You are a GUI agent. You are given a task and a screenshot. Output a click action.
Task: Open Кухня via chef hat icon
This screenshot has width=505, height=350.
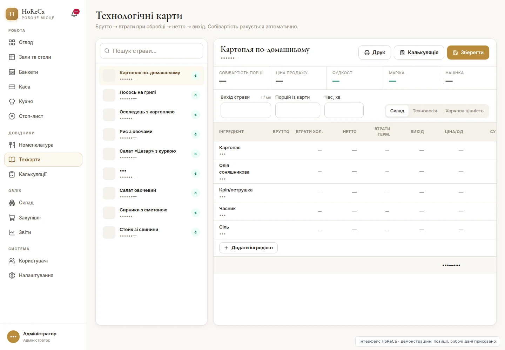pyautogui.click(x=12, y=101)
